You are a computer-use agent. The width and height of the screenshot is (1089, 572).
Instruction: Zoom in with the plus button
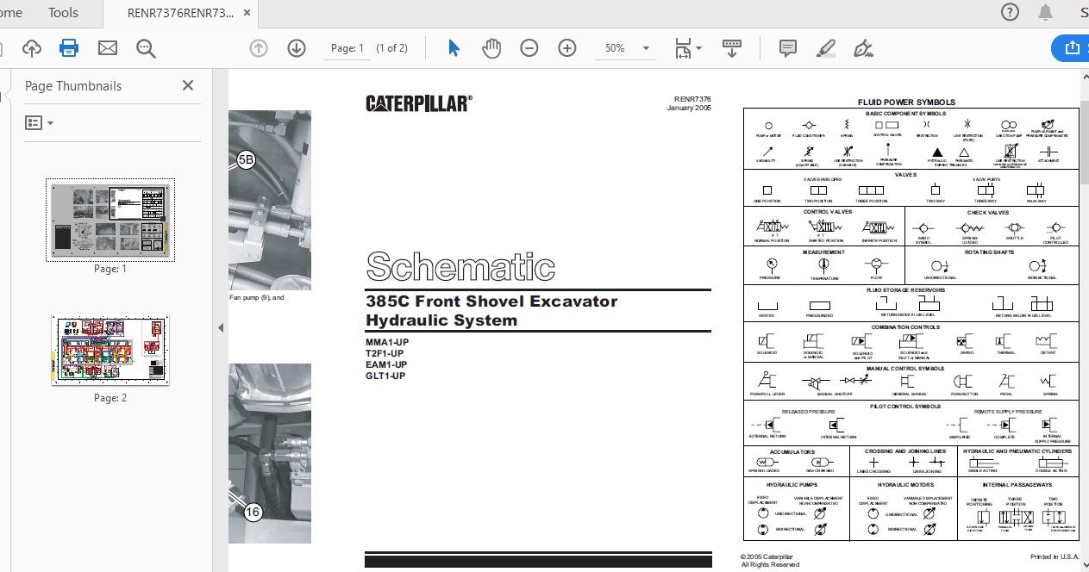pos(567,48)
